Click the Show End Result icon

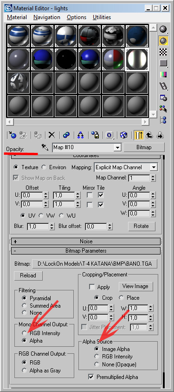(x=139, y=135)
